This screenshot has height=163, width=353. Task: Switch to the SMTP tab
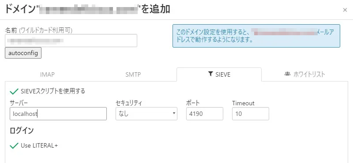point(133,74)
